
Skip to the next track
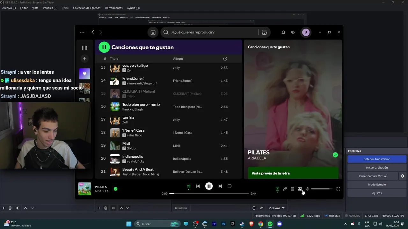click(x=220, y=186)
